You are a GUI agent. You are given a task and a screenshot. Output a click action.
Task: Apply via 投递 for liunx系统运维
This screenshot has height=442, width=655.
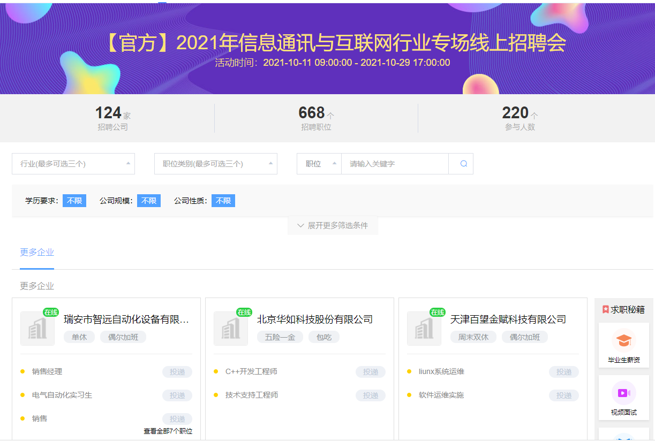(x=564, y=372)
